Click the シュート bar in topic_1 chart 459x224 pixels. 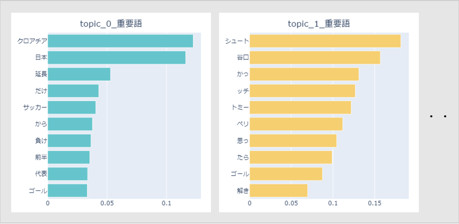(x=325, y=41)
